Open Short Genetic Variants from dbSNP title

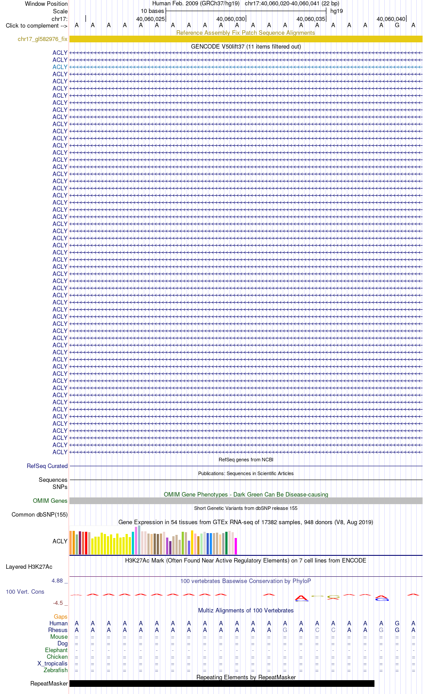point(246,508)
